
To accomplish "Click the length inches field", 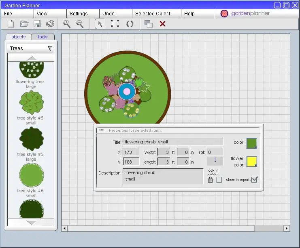I will 183,162.
